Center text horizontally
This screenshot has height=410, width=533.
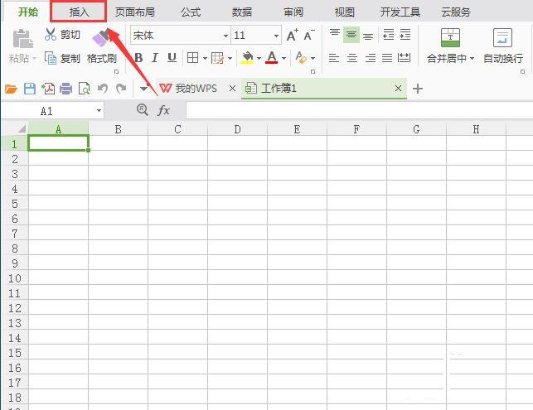pyautogui.click(x=352, y=58)
